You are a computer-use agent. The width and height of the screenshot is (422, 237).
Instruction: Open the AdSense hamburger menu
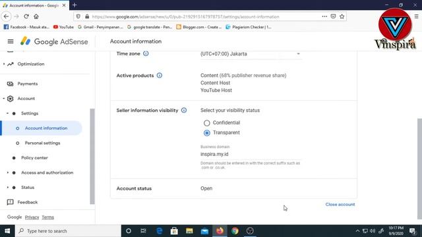[11, 41]
